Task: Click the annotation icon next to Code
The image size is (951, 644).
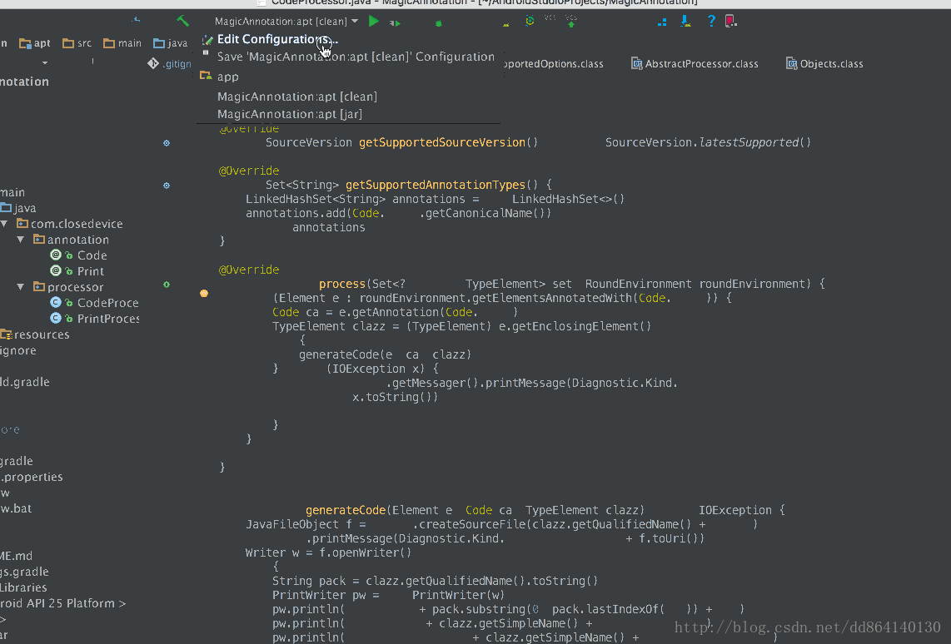Action: tap(55, 255)
